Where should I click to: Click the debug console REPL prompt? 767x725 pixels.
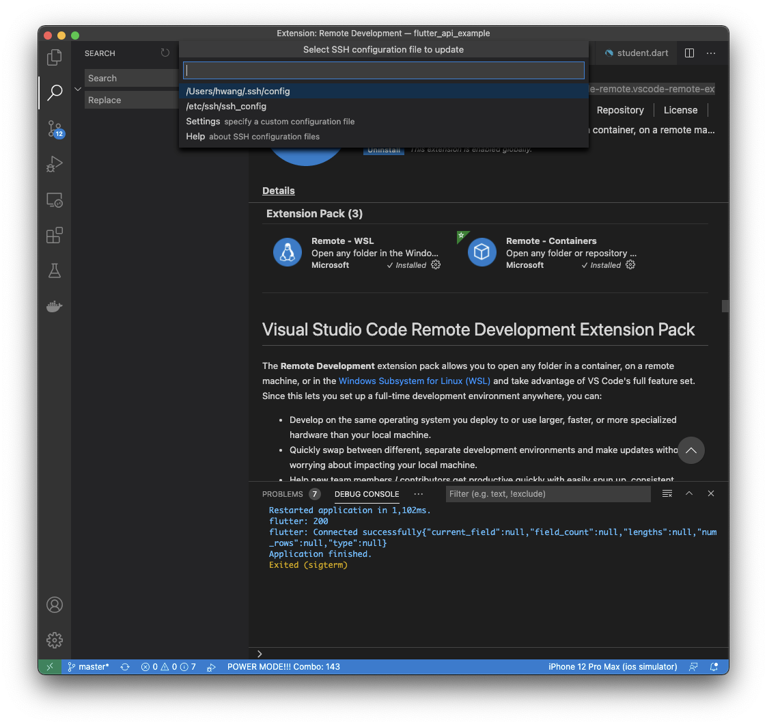coord(489,653)
